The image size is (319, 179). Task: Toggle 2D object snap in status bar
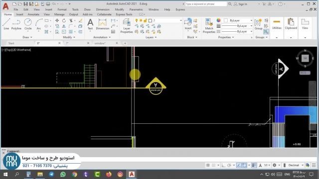[x=244, y=165]
